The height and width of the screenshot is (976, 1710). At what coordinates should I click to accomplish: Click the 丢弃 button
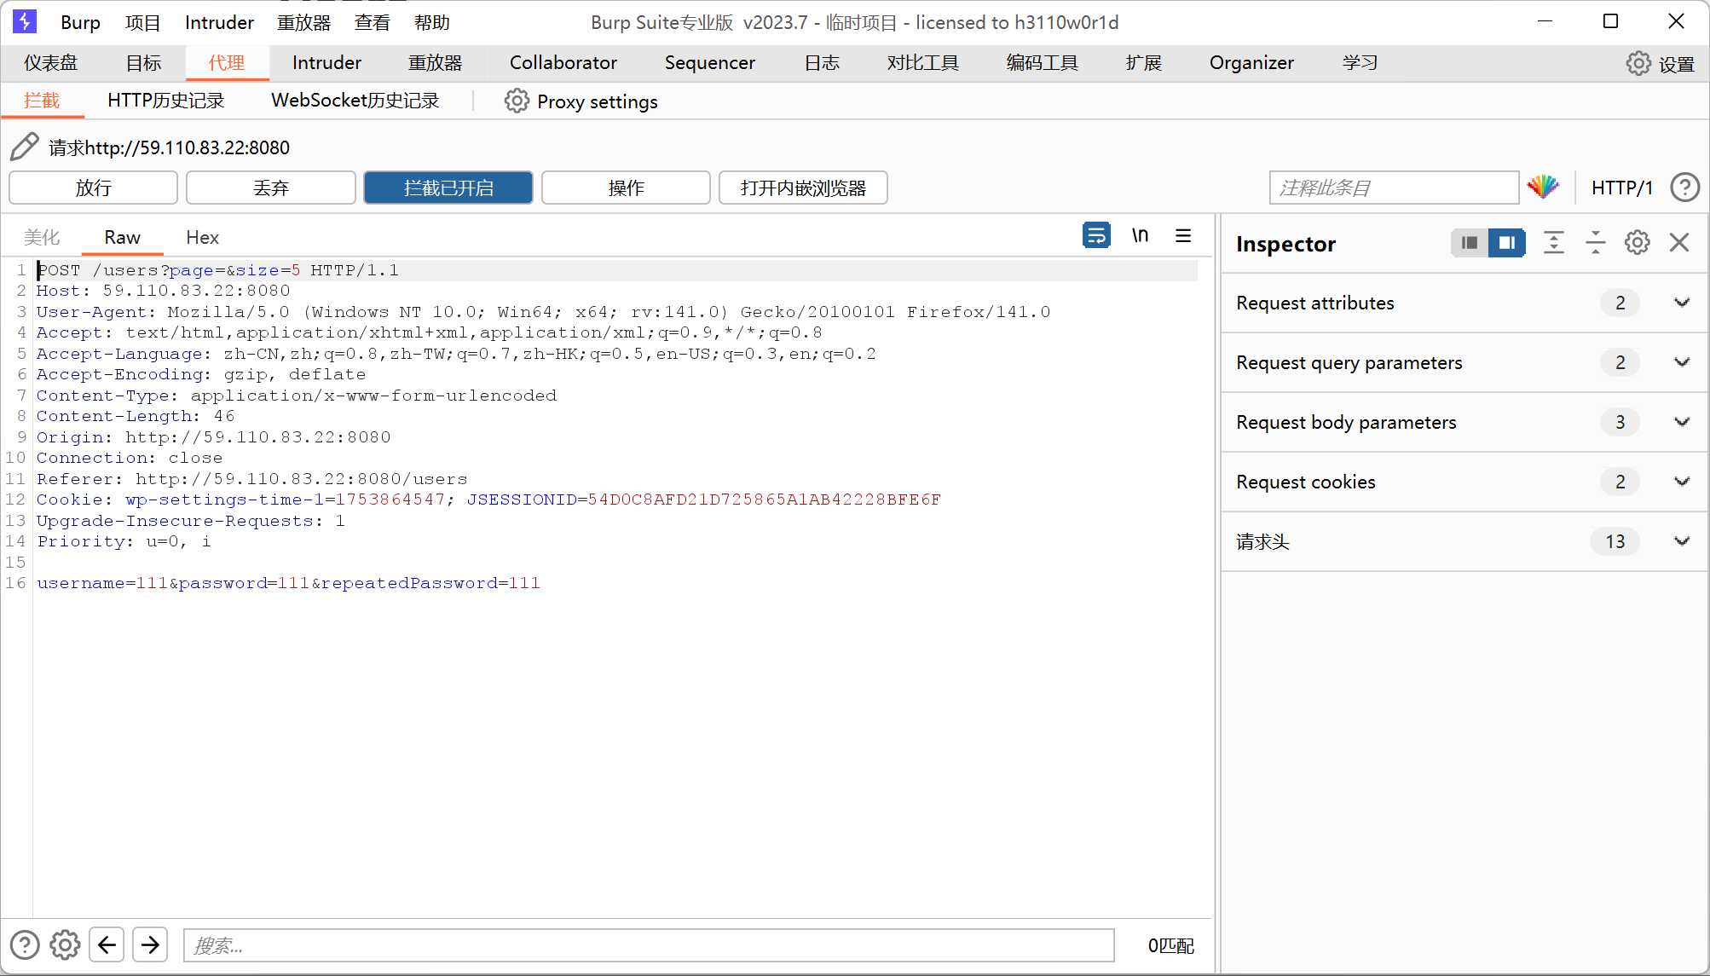pos(271,188)
